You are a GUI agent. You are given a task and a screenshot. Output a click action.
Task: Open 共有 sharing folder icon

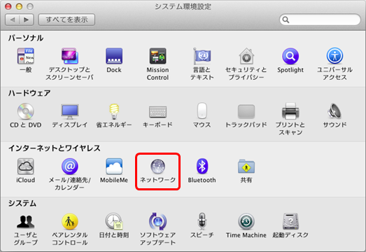(x=246, y=167)
